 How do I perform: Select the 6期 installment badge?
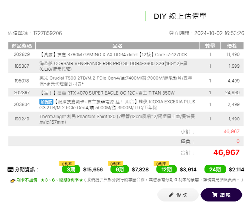pyautogui.click(x=120, y=169)
